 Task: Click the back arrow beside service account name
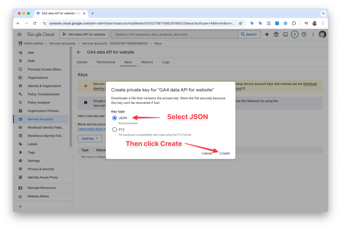(79, 52)
